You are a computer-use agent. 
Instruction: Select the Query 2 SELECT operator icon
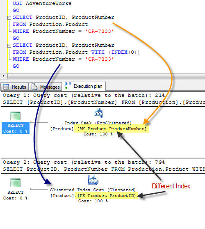(15, 183)
